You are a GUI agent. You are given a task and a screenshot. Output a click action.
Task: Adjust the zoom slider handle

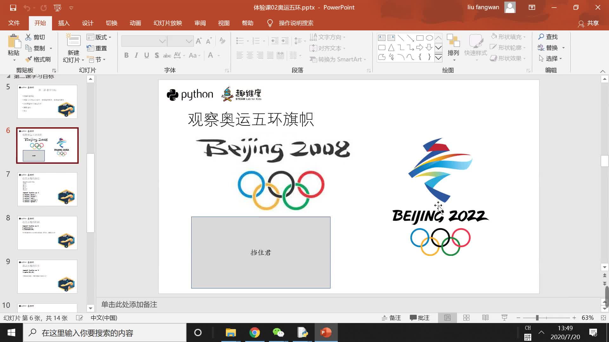coord(537,318)
